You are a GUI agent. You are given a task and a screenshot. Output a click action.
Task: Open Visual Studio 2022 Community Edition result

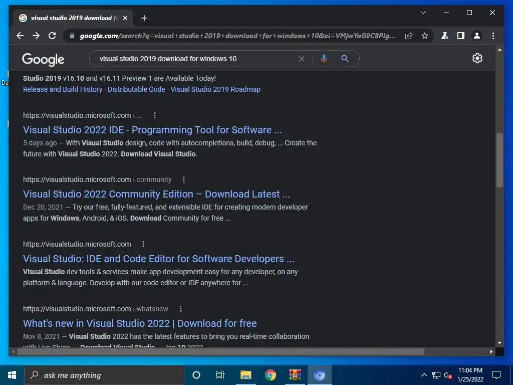[156, 194]
